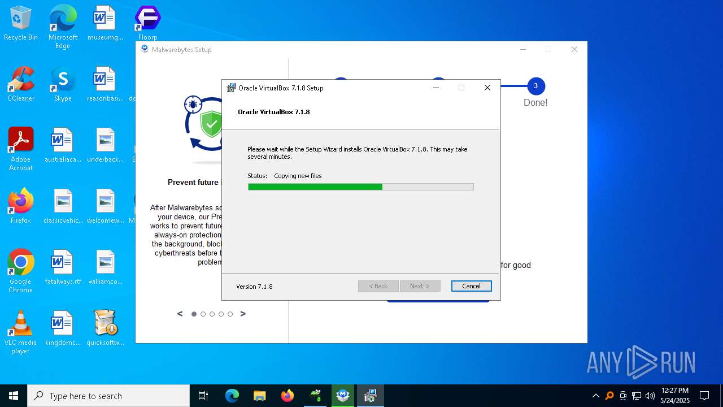The image size is (723, 407).
Task: Open the Recycle Bin desktop icon
Action: pyautogui.click(x=21, y=23)
